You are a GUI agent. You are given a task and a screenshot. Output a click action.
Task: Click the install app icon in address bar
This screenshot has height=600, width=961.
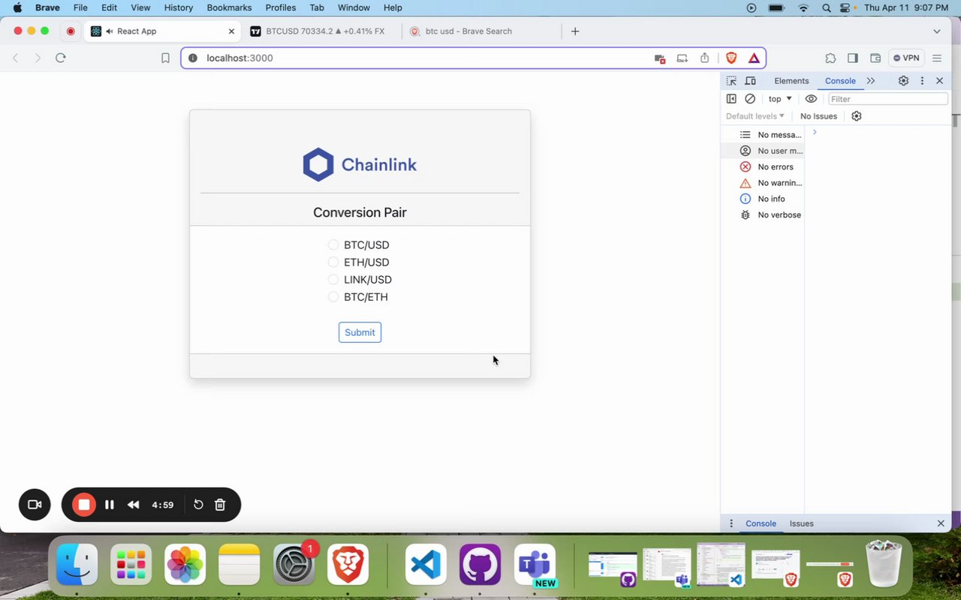tap(682, 58)
